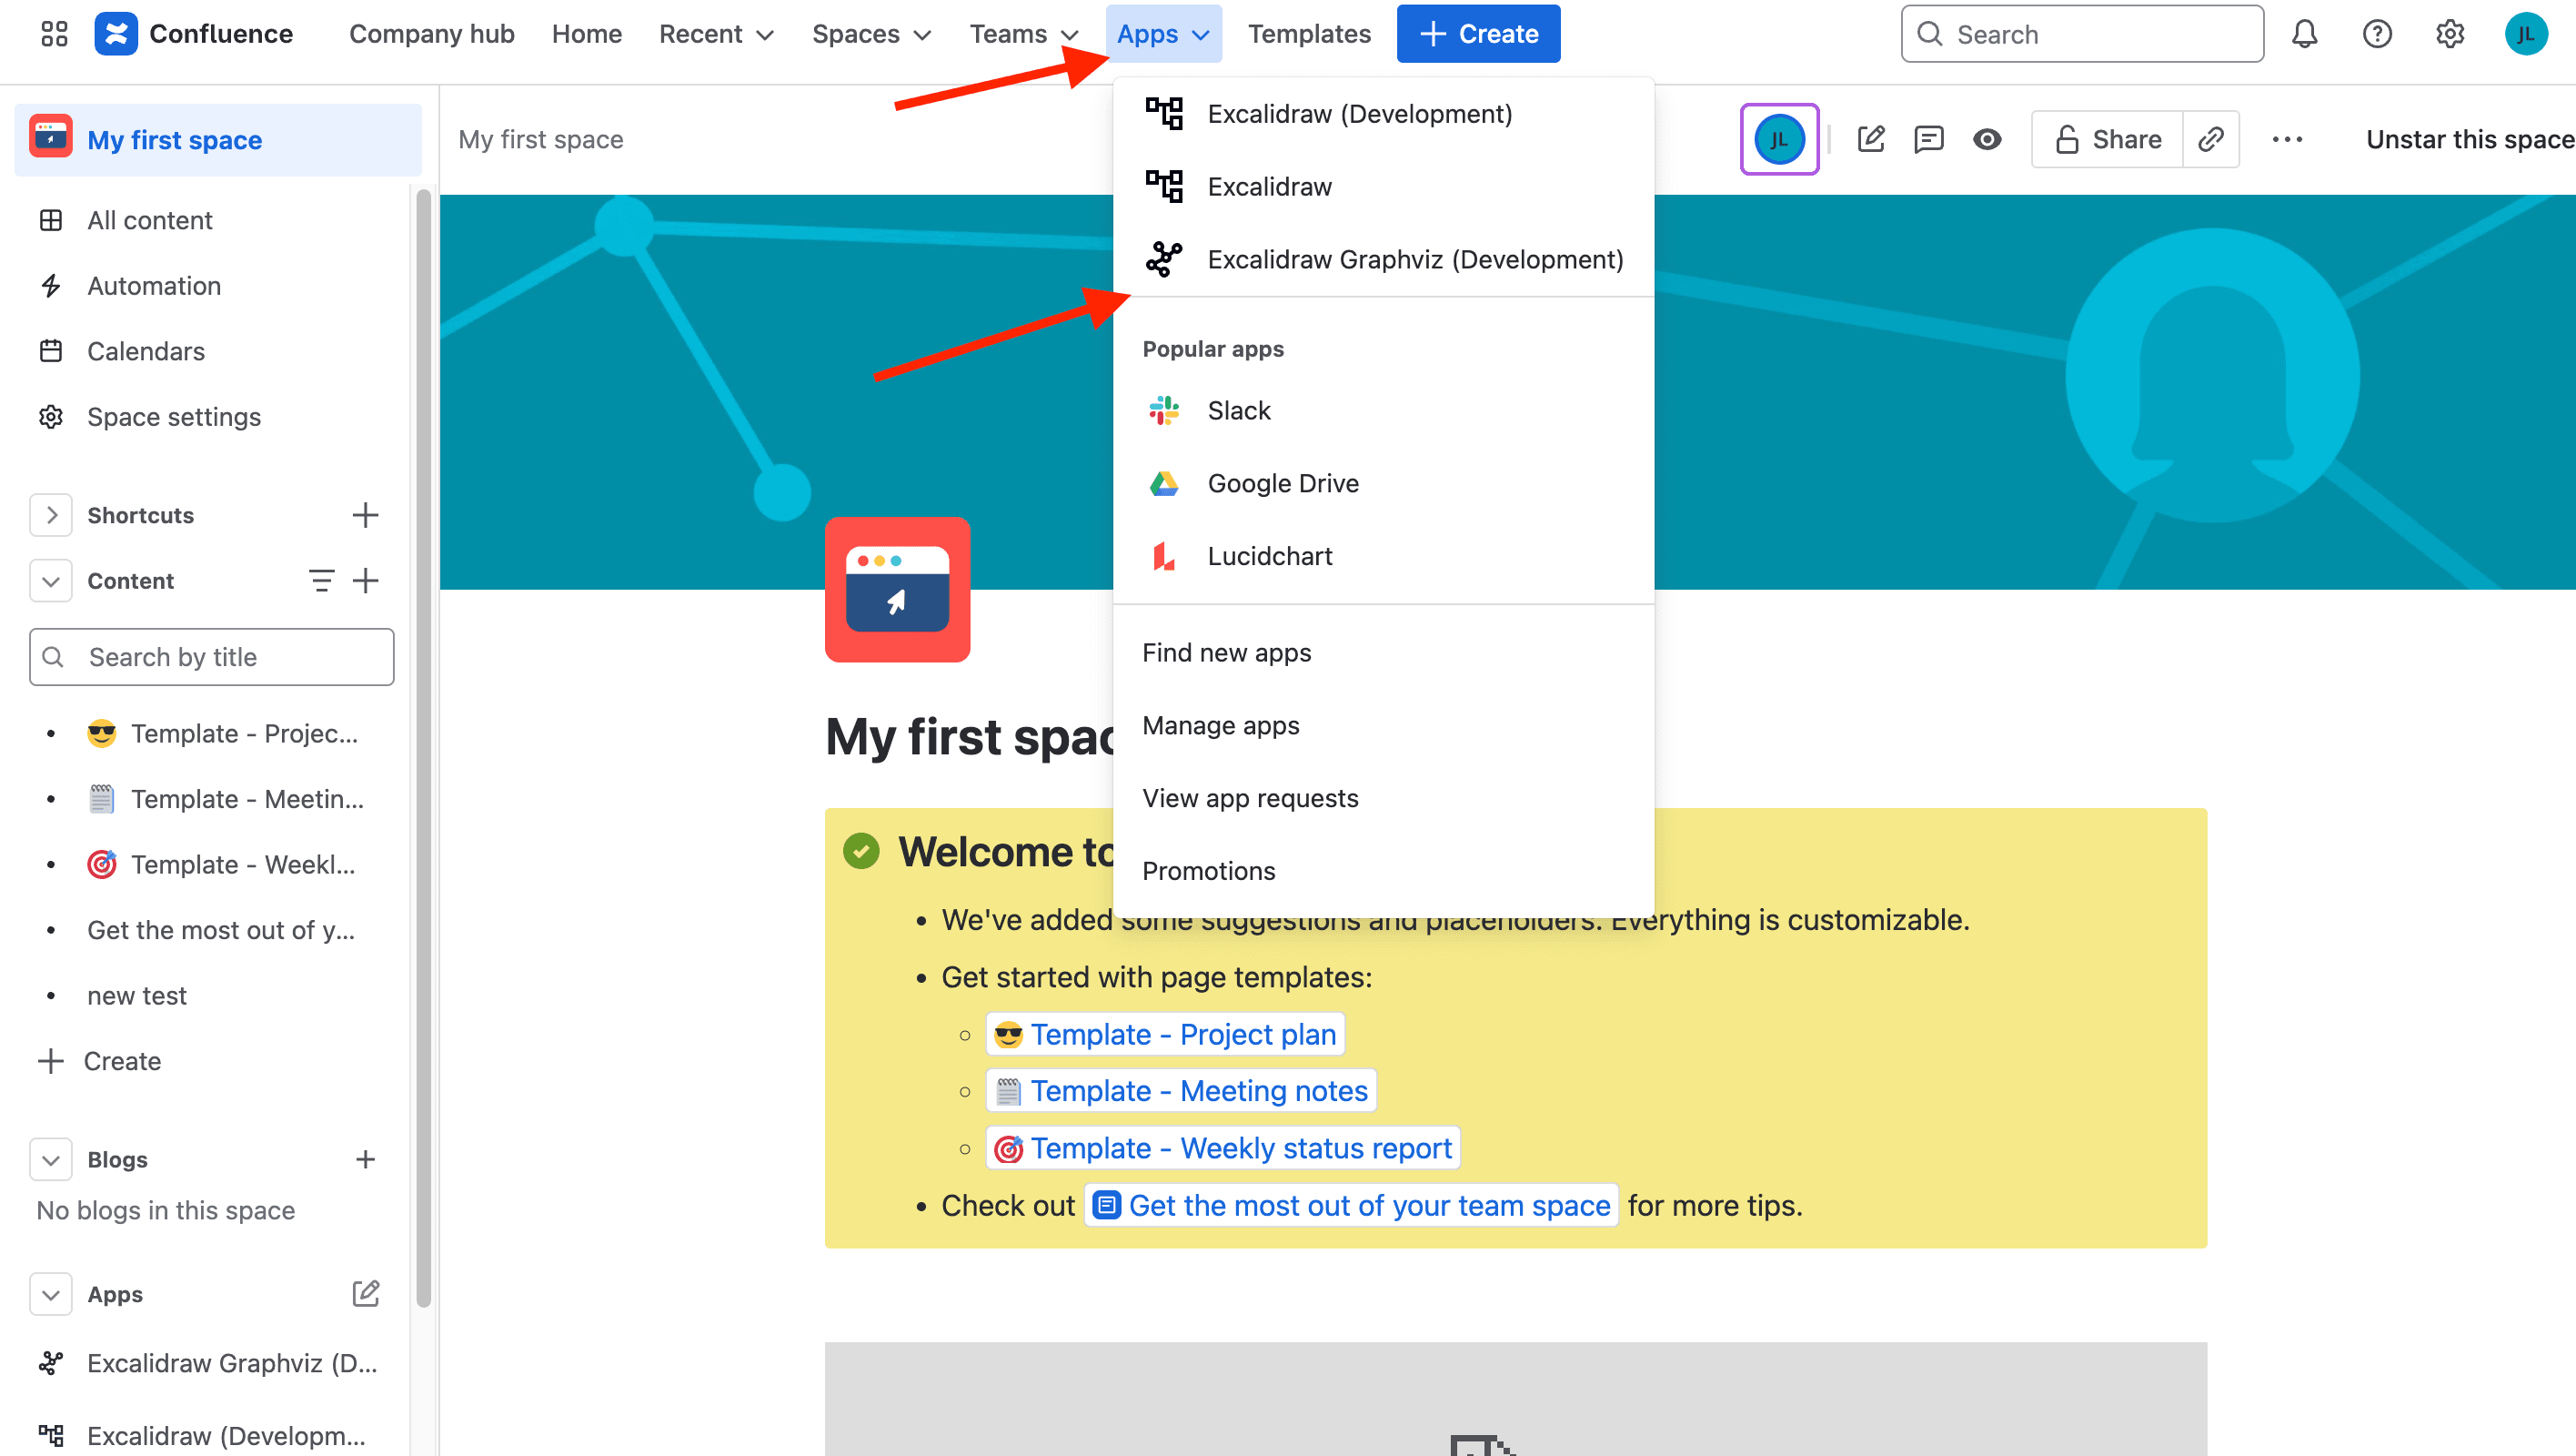2576x1456 pixels.
Task: Open the settings gear in top bar
Action: pos(2449,34)
